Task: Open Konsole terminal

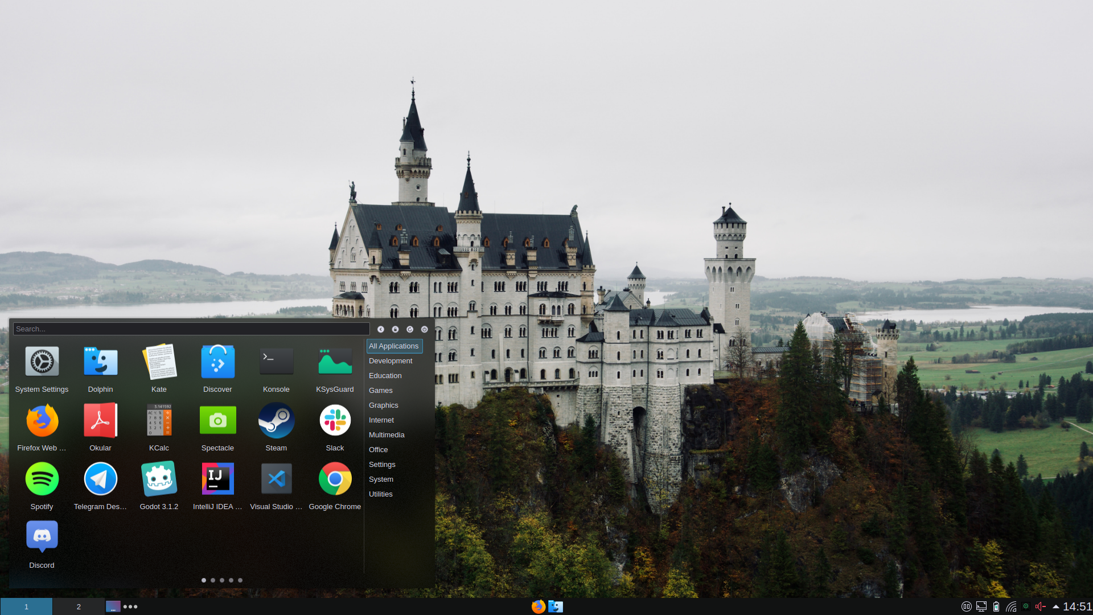Action: (x=276, y=368)
